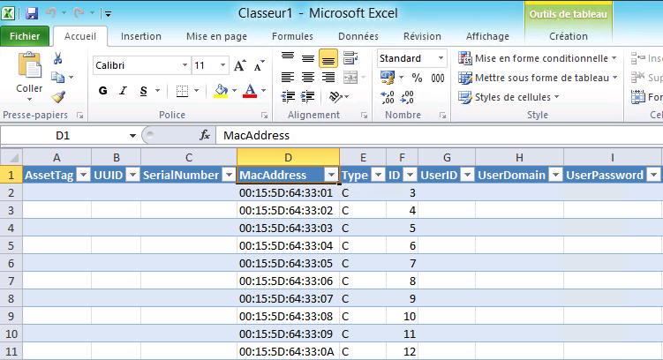Toggle the bottom align button
Screen dimensions: 663x360
(327, 58)
